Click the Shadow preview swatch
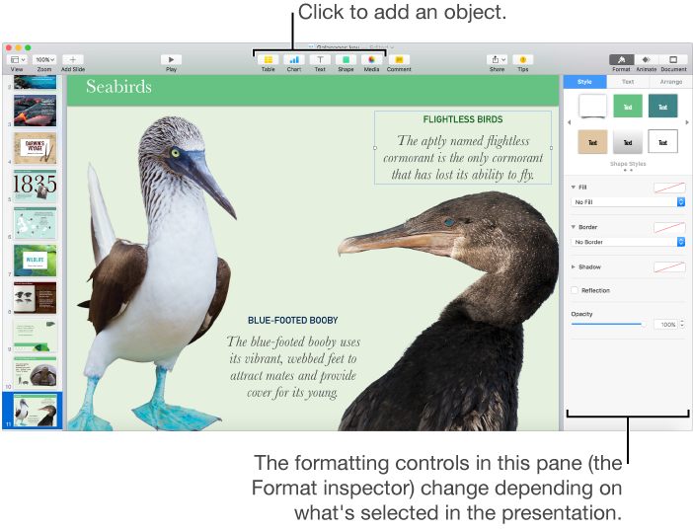The image size is (693, 531). [669, 266]
